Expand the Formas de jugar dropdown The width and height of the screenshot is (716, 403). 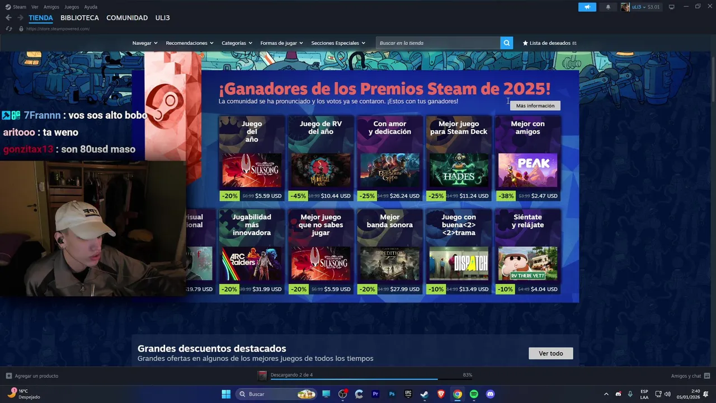point(281,43)
